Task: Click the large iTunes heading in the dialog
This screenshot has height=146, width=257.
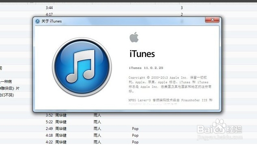Action: click(142, 54)
